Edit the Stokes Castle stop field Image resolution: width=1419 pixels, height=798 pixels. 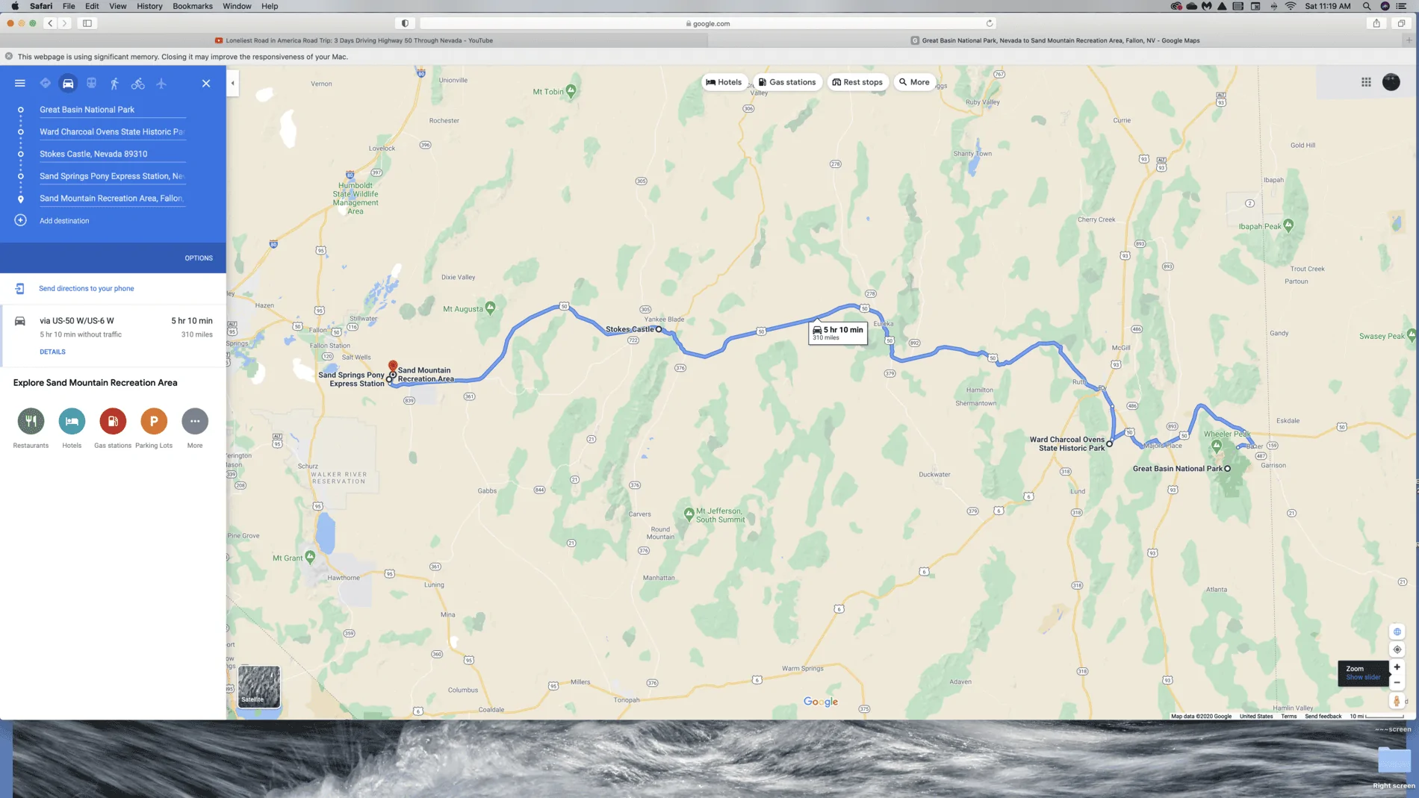(x=112, y=155)
